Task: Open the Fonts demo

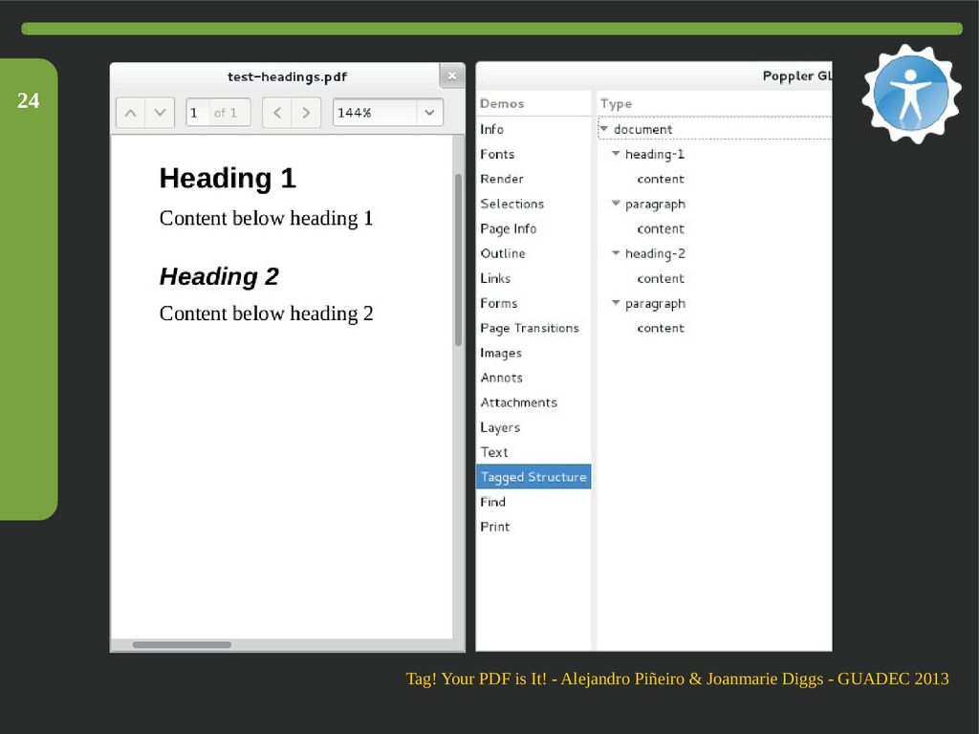Action: [x=497, y=154]
